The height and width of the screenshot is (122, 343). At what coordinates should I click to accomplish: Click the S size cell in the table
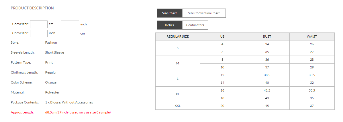(178, 48)
